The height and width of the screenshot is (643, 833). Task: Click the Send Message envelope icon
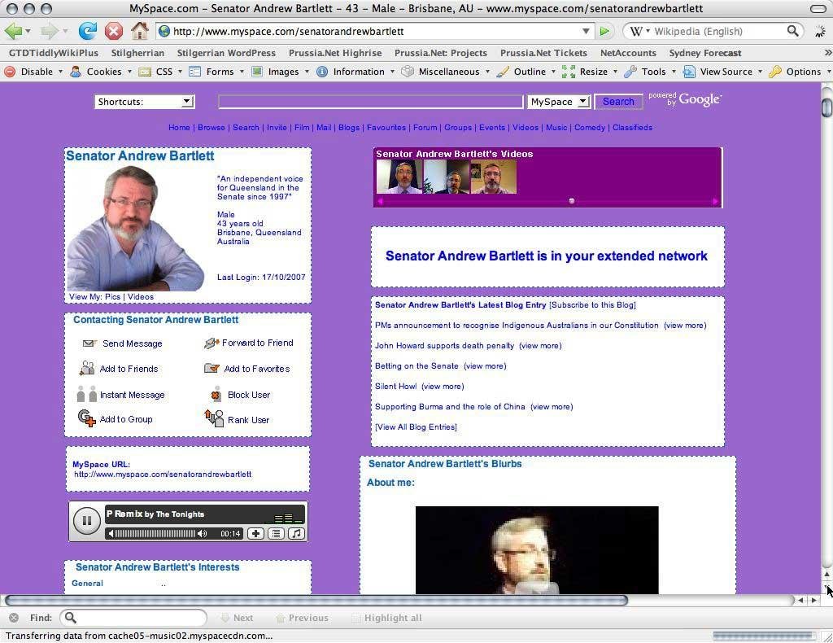pyautogui.click(x=89, y=343)
